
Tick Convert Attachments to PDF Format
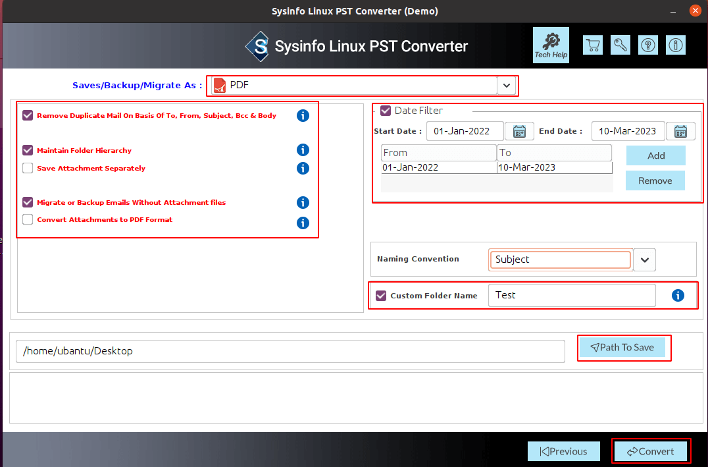[28, 219]
